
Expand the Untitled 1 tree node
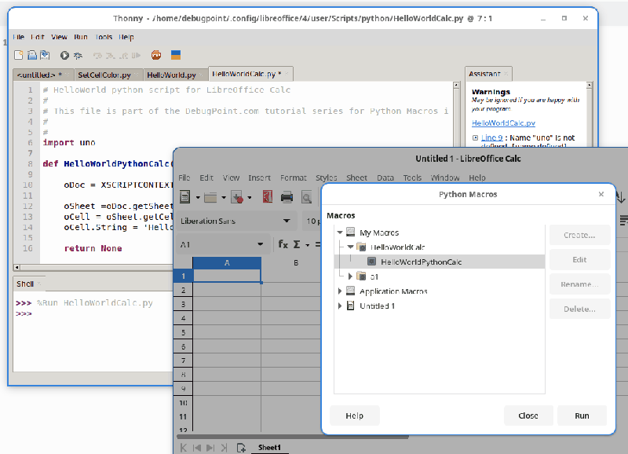coord(340,306)
